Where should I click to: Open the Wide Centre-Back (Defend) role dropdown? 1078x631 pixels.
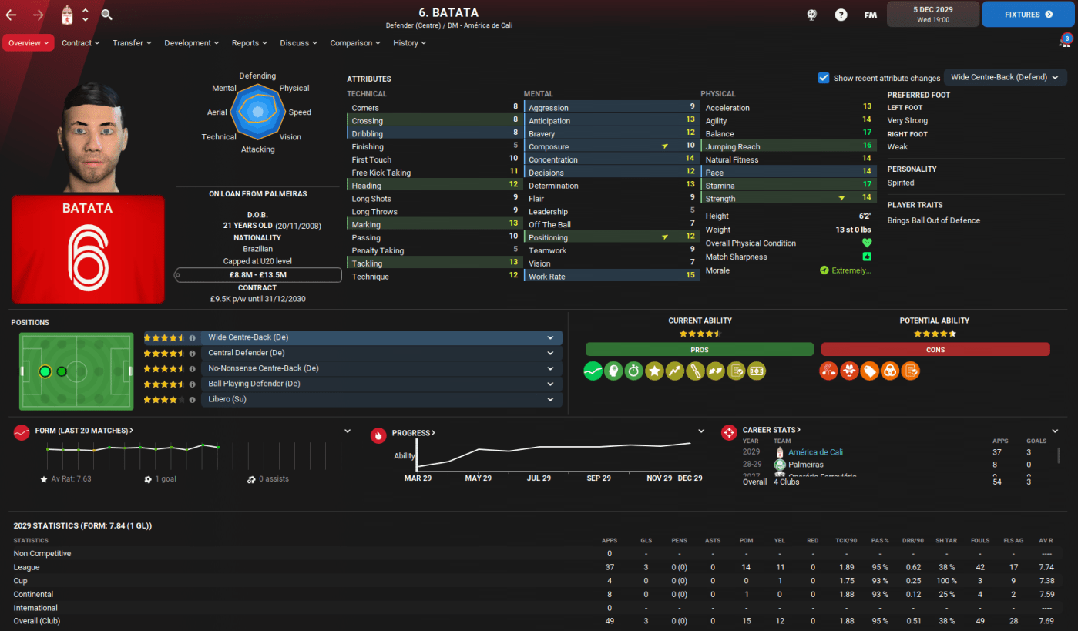pyautogui.click(x=1005, y=77)
